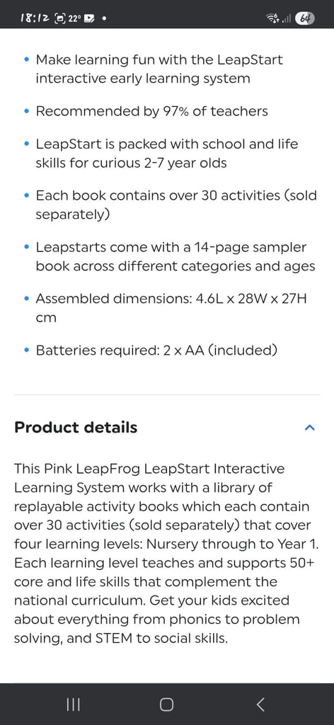Tap the notification dot indicator
This screenshot has height=725, width=334.
105,19
